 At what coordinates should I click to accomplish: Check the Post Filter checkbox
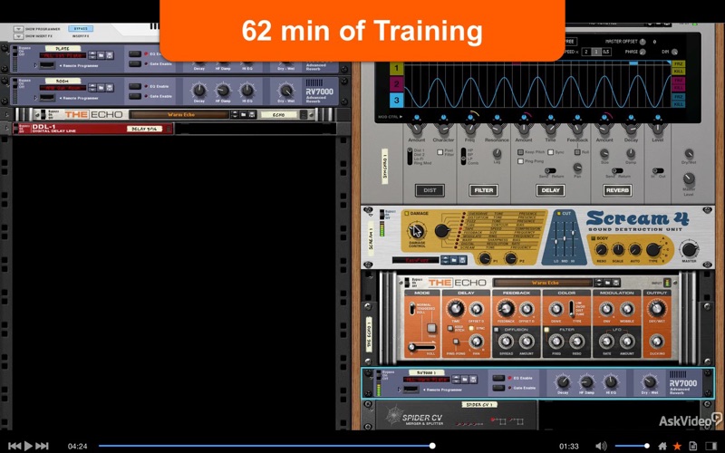(x=440, y=151)
